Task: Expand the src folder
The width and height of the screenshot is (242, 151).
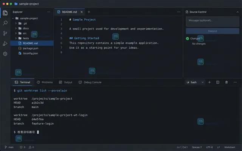Action: point(16,33)
